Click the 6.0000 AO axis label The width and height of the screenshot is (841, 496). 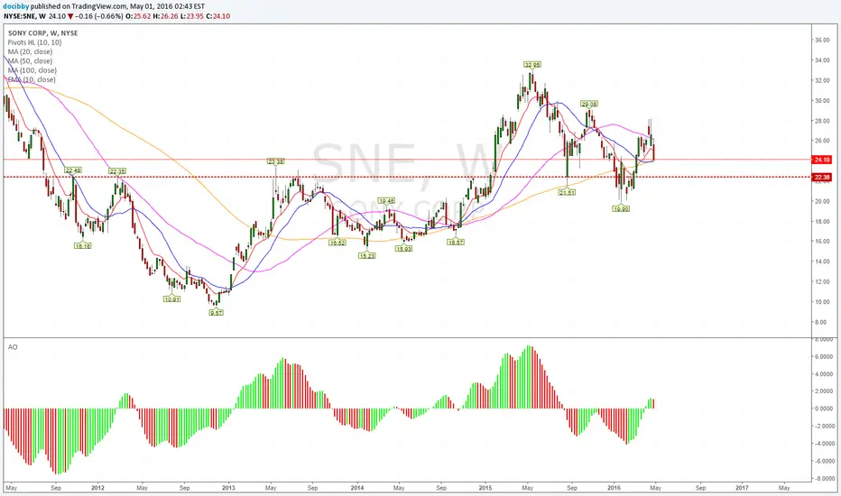click(825, 356)
